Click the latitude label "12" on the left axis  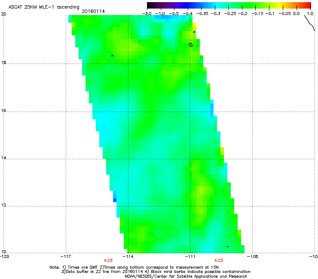3,205
